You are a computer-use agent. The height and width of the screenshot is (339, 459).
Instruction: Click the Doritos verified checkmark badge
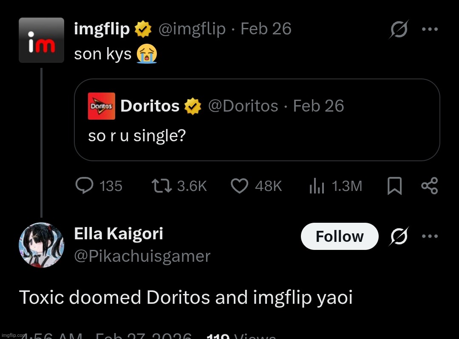193,106
